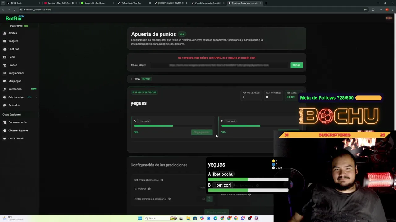Click info icon next to !bet create
The width and height of the screenshot is (396, 222).
[161, 180]
